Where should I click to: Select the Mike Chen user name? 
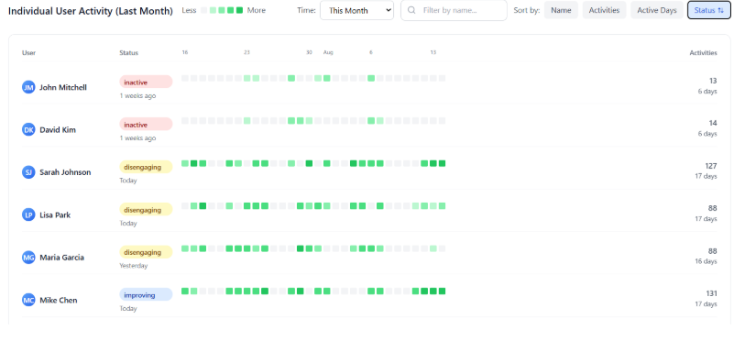click(58, 300)
